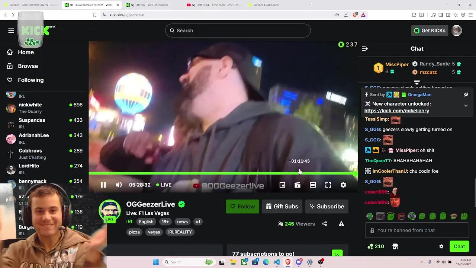
Task: Click the Get KICKs button
Action: (430, 31)
